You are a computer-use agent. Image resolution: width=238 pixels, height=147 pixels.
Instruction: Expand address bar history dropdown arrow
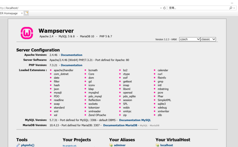pyautogui.click(x=161, y=8)
